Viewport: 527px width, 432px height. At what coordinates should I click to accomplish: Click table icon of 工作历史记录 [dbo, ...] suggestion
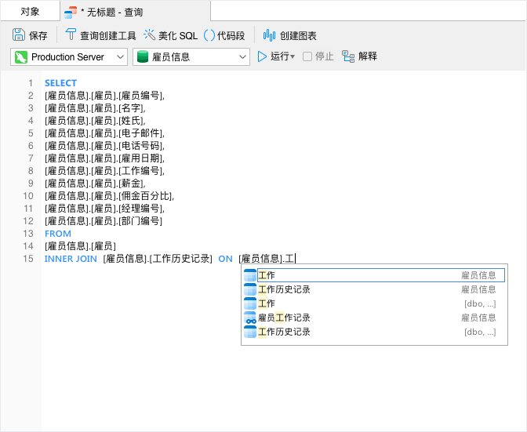coord(250,332)
